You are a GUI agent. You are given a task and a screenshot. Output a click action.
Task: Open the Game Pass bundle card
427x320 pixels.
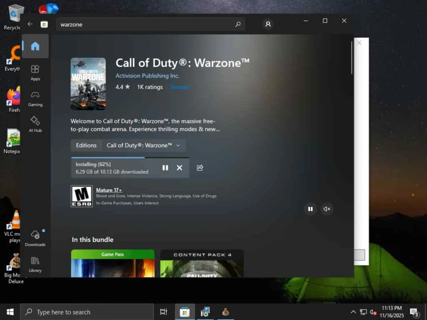point(113,263)
